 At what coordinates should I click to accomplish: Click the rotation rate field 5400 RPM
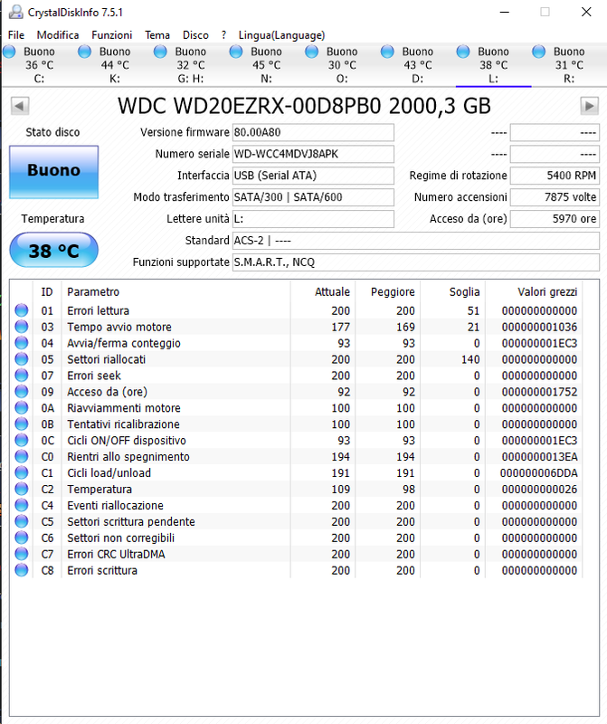pyautogui.click(x=555, y=176)
